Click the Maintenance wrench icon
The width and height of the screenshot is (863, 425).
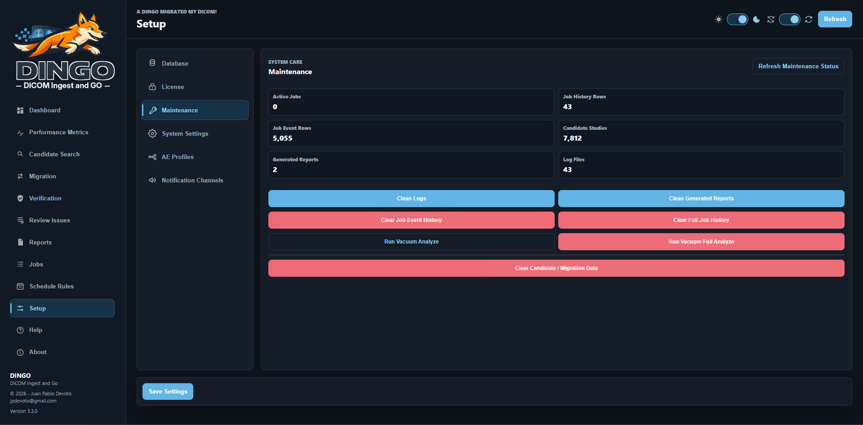coord(152,110)
